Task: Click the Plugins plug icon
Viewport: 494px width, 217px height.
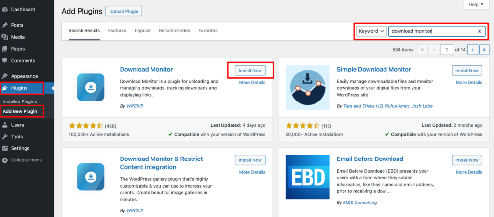Action: click(5, 88)
